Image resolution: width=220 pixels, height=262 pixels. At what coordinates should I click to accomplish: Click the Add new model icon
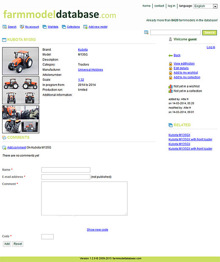click(x=85, y=27)
